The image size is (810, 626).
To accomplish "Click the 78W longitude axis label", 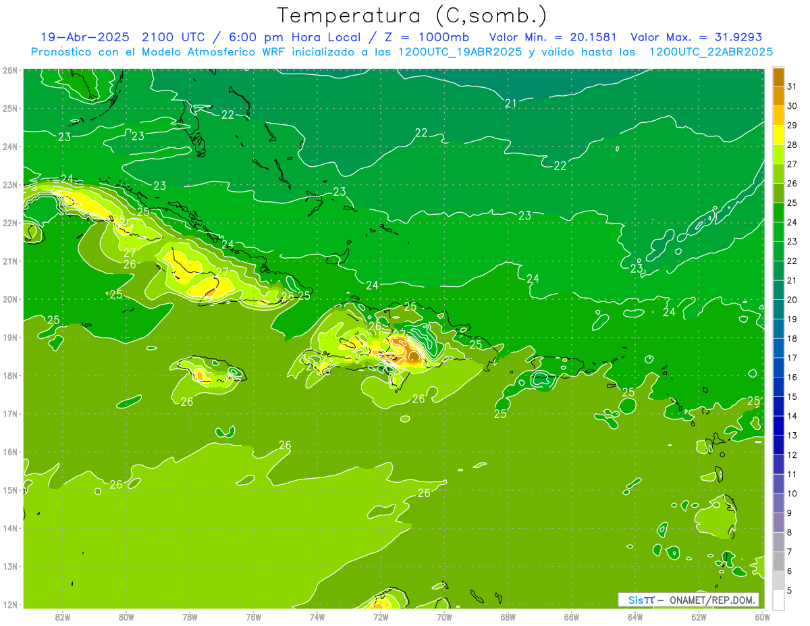I will tap(190, 617).
